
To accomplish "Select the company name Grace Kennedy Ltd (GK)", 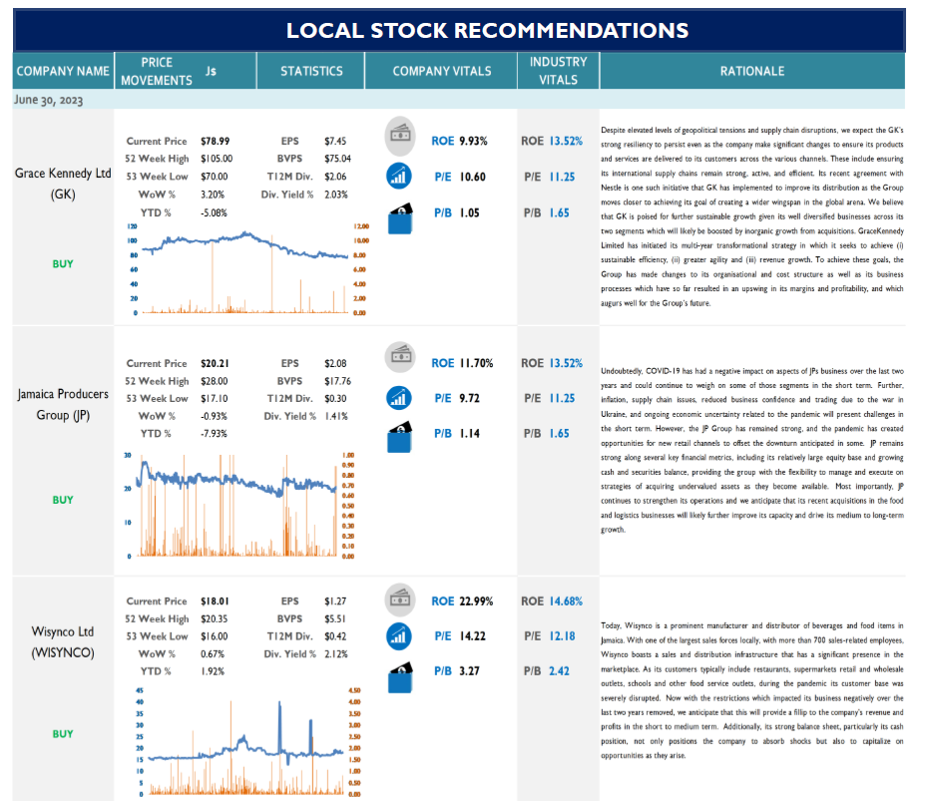I will (63, 184).
